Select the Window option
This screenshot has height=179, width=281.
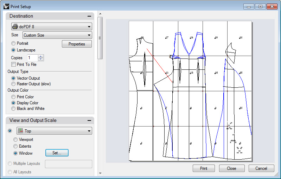click(15, 153)
